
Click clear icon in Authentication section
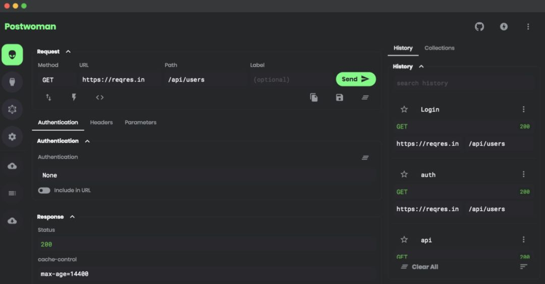click(x=365, y=158)
